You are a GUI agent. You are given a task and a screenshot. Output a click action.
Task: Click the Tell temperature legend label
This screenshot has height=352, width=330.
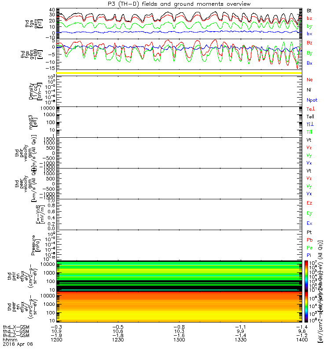pyautogui.click(x=310, y=117)
